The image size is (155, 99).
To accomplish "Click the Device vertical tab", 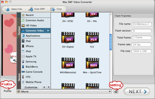I will [x=19, y=77].
